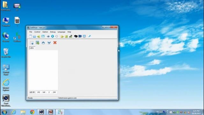Viewport: 204px width, 115px height.
Task: Click the green-and-yellow send icon
Action: click(66, 36)
